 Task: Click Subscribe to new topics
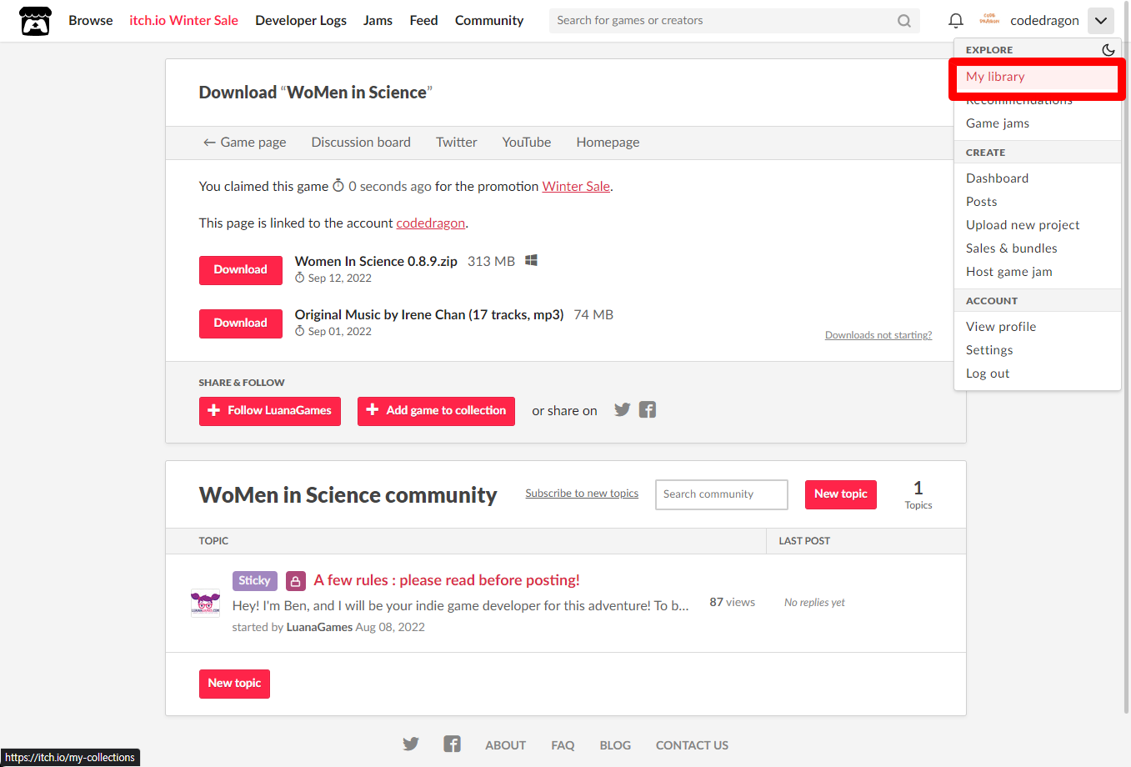point(582,494)
